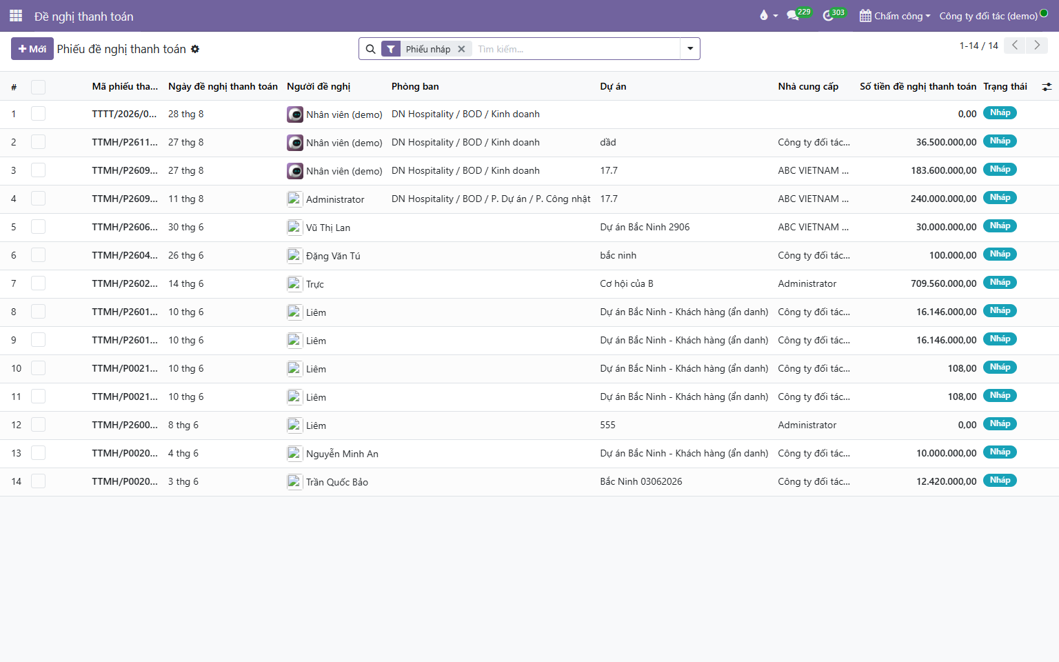Open the droplet icon menu in top bar
Viewport: 1059px width, 662px height.
(x=768, y=16)
